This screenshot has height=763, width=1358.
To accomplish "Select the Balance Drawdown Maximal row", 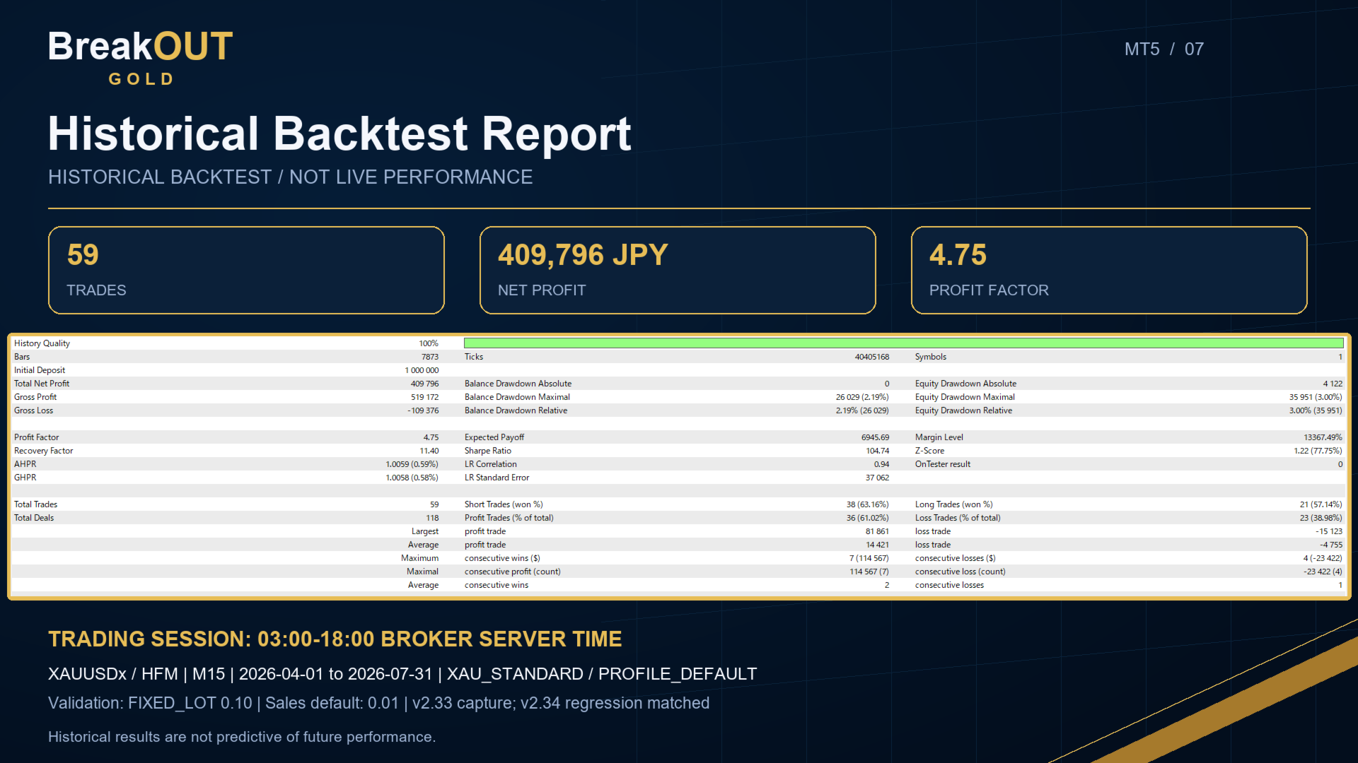I will pos(677,397).
